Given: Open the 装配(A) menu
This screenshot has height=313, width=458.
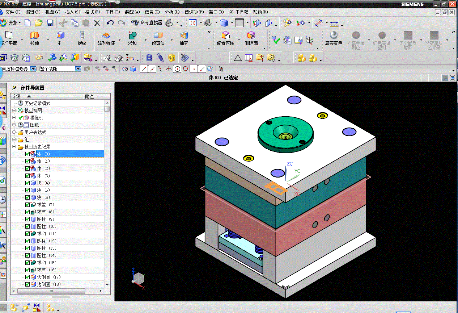Looking at the screenshot, I should pos(132,12).
